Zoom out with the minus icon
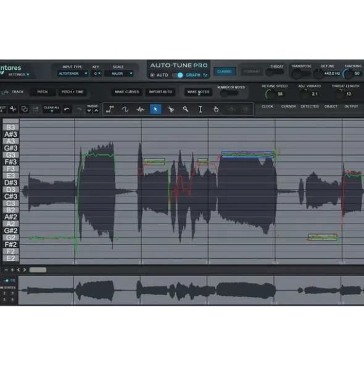 pos(6,270)
